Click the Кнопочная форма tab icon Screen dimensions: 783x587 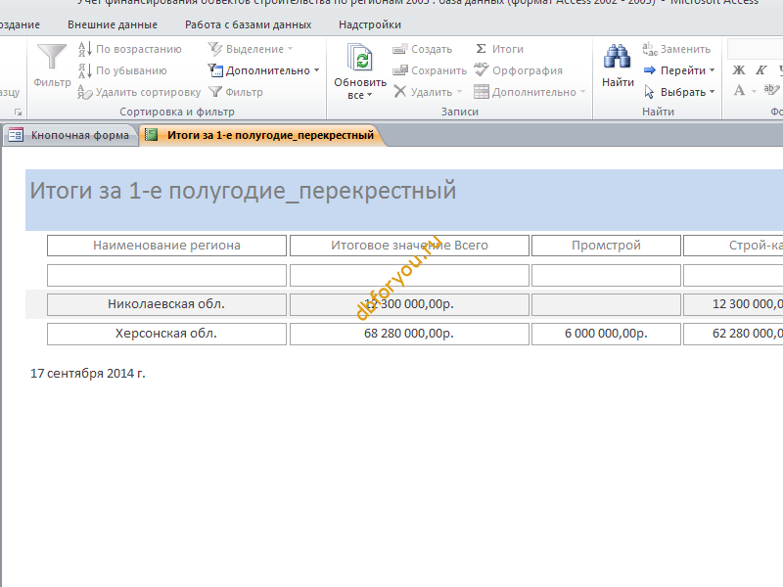16,135
